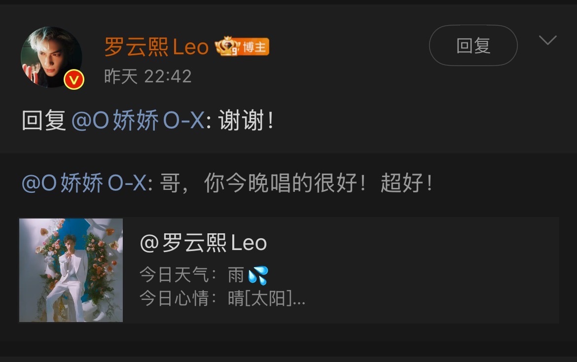Click the 博主 blogger tag
This screenshot has height=362, width=577.
254,47
